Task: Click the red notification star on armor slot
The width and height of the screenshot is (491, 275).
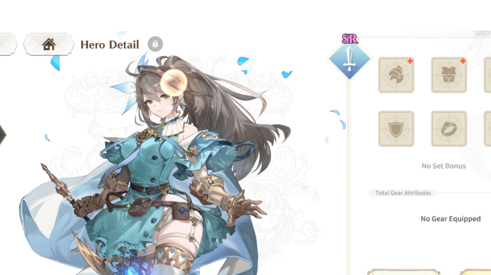Action: click(x=462, y=61)
